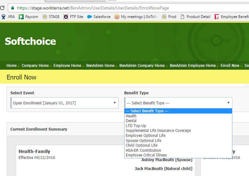Open the Salesforce bookmark
This screenshot has width=249, height=176.
[x=99, y=17]
